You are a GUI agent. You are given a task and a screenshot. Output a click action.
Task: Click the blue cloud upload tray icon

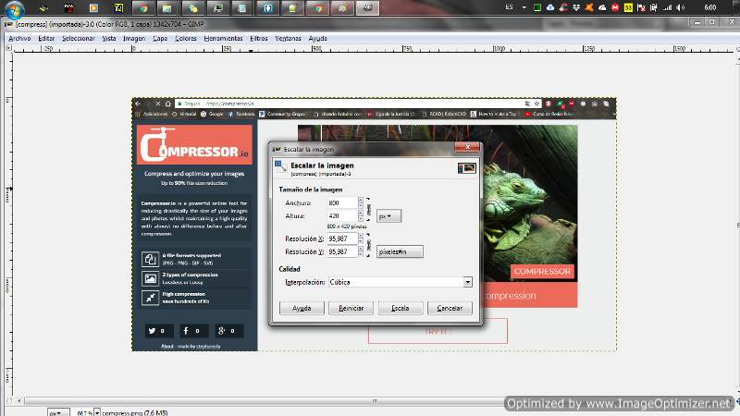pyautogui.click(x=550, y=7)
